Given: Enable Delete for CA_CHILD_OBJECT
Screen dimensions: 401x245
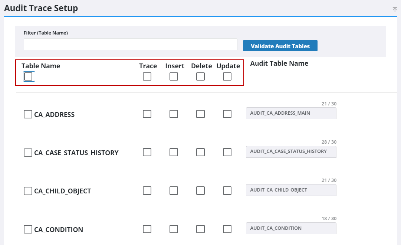Looking at the screenshot, I should pos(200,190).
